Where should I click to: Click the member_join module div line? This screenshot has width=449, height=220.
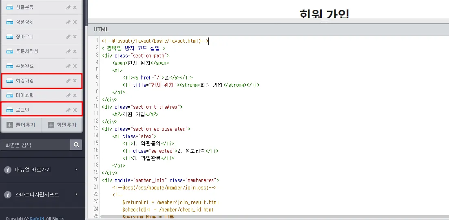(160, 180)
